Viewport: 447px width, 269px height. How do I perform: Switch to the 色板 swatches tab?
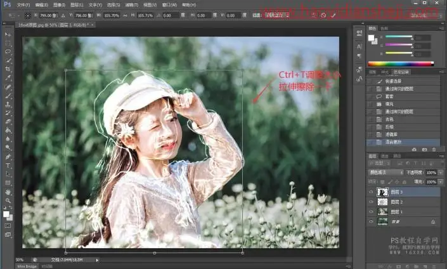click(385, 29)
